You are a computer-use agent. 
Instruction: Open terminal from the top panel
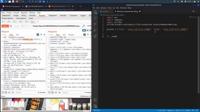[20, 2]
